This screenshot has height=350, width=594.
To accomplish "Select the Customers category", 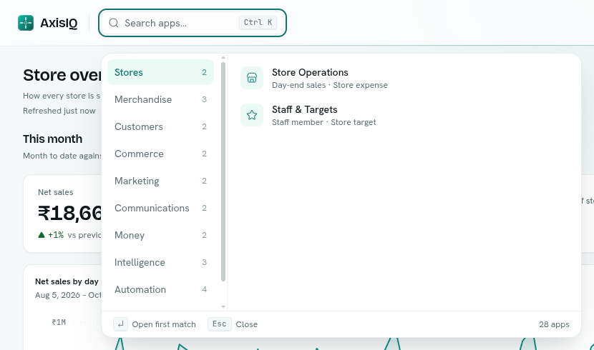I will click(160, 126).
